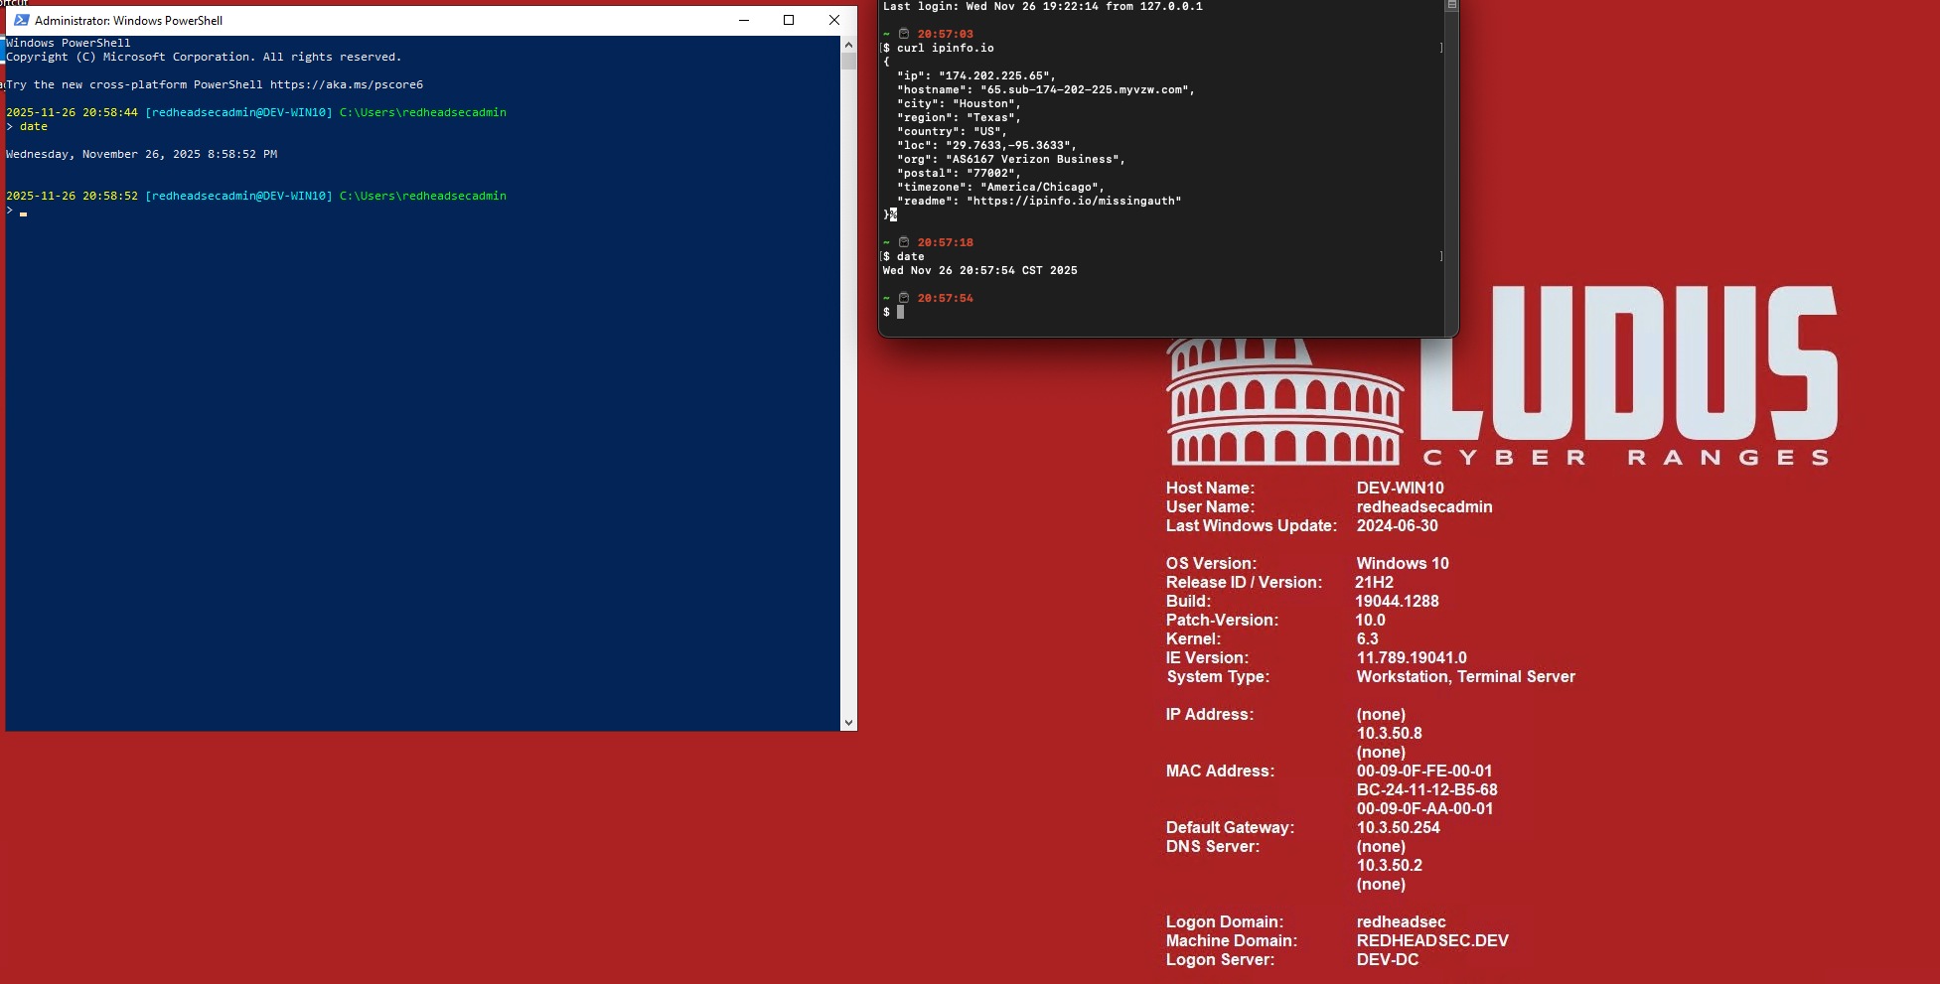Click the PowerShell icon in title bar
1940x984 pixels.
coord(21,20)
